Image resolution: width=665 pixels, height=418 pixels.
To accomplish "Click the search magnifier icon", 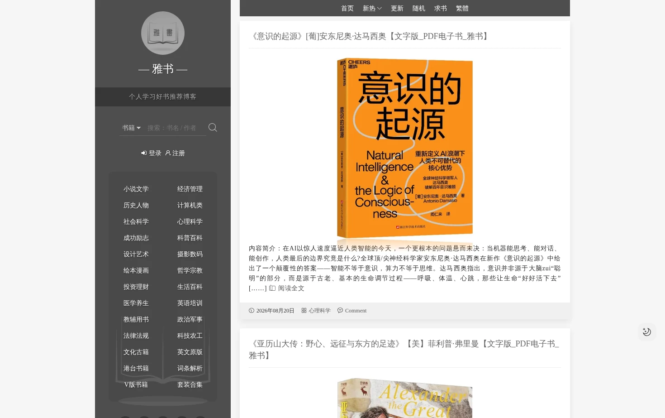I will pyautogui.click(x=213, y=128).
